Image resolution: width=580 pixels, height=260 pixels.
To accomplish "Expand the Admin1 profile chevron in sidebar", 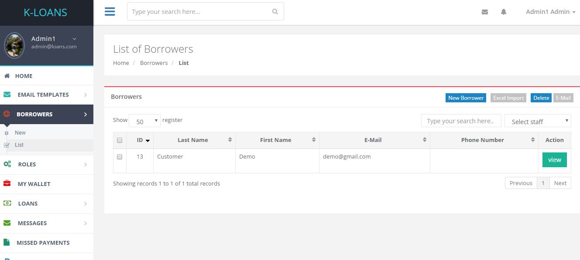I will pyautogui.click(x=74, y=39).
